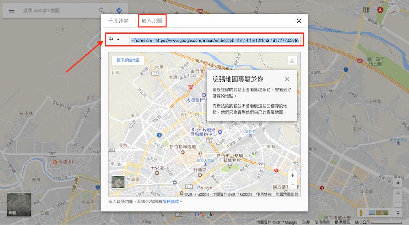
Task: Open directions with the blue diamond icon
Action: coord(119,10)
